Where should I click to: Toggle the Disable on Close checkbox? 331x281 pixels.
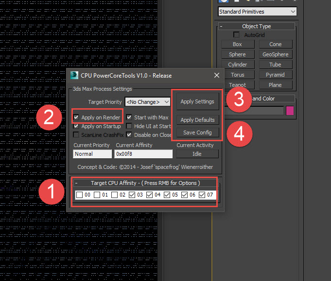(129, 135)
